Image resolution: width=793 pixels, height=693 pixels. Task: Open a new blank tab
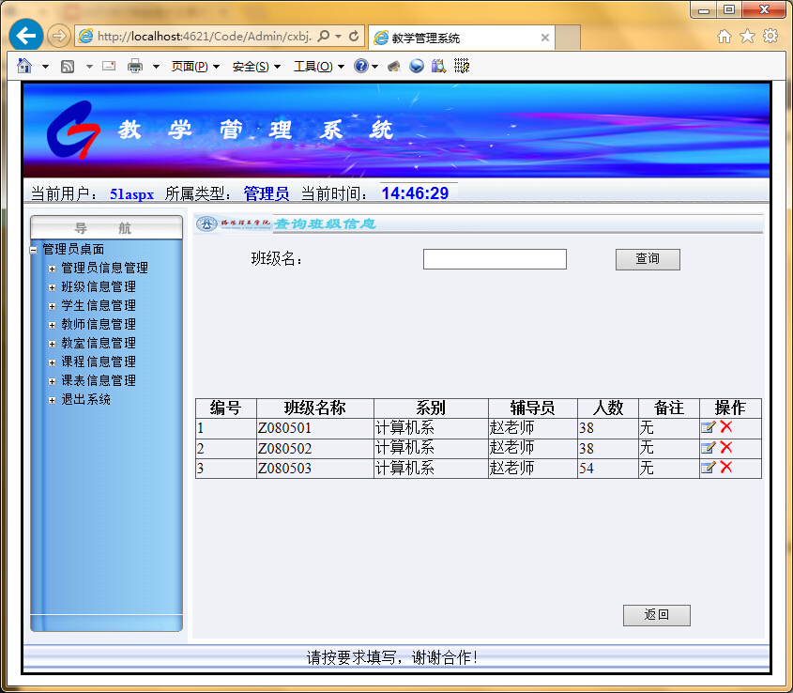[567, 38]
